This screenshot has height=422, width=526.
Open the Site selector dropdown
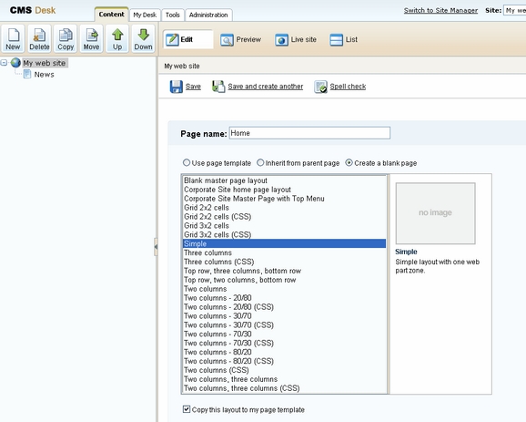point(514,10)
